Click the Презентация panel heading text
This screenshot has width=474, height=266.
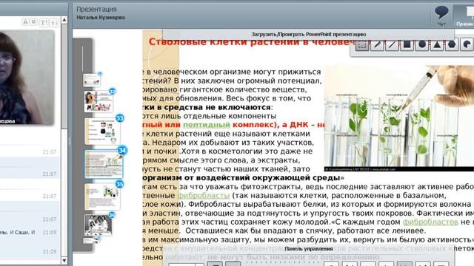[96, 10]
